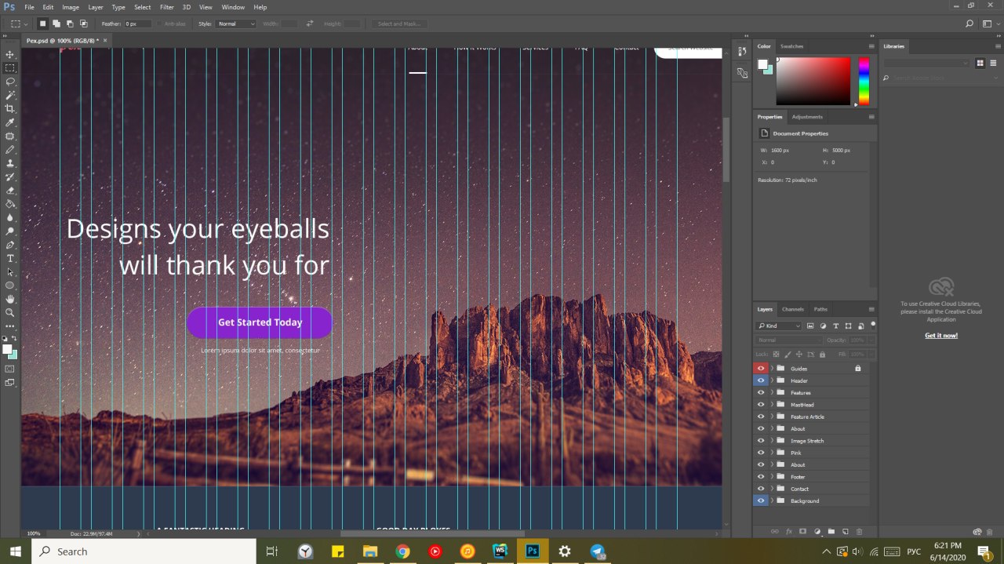Hide the MastHead layer group
The width and height of the screenshot is (1004, 564).
coord(760,405)
